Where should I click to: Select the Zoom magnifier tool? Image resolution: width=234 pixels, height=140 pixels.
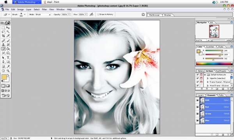point(8,70)
